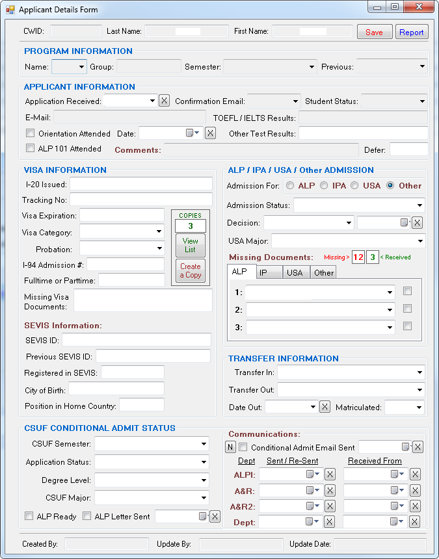
Task: Clear ALP Letter Sent date with X
Action: [215, 516]
